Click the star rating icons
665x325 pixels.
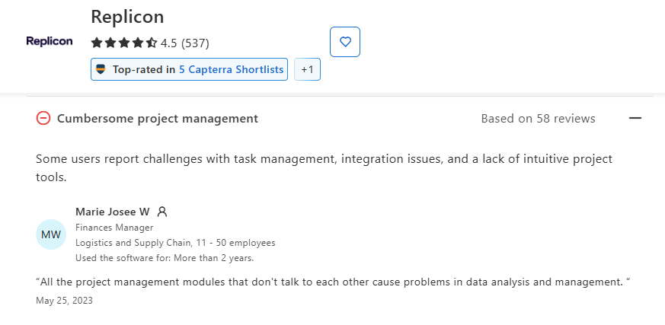(x=124, y=43)
